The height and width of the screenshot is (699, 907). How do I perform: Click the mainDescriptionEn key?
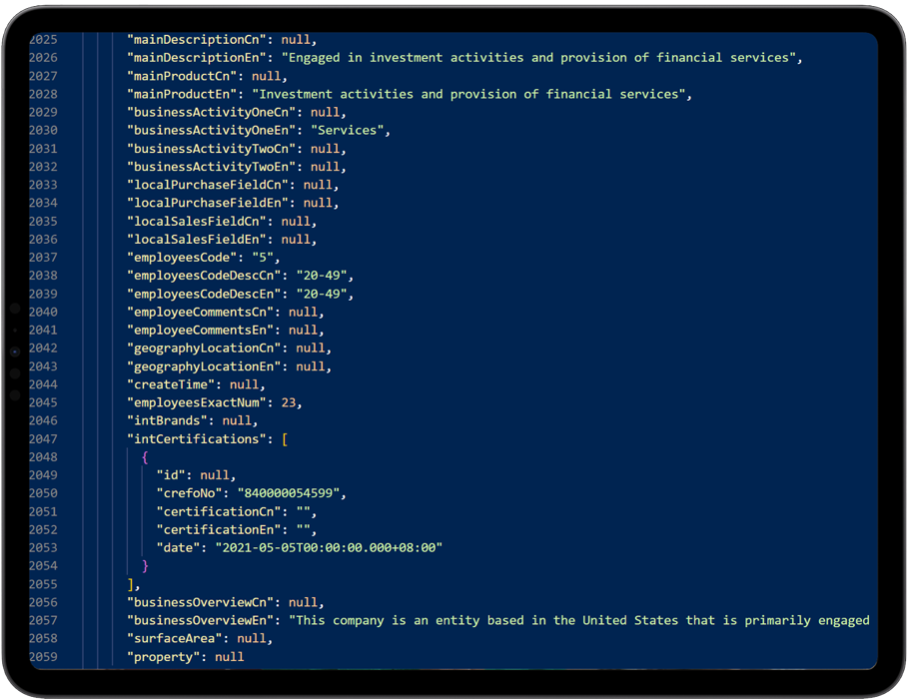coord(197,58)
